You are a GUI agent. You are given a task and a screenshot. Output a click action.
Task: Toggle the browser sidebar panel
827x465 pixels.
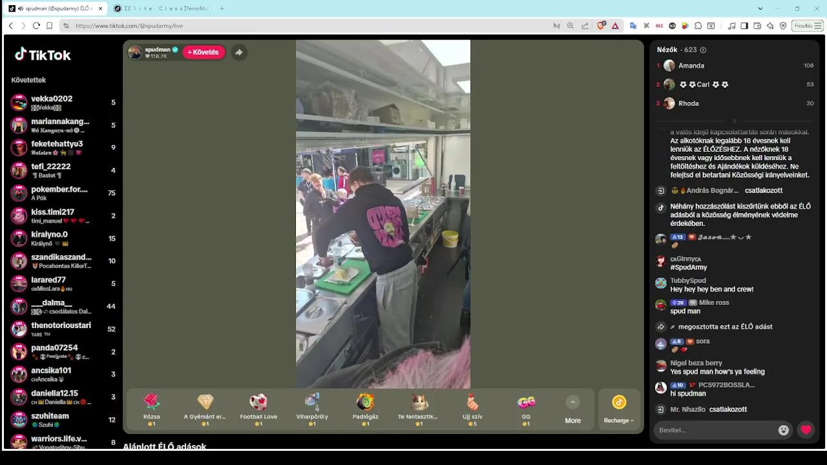(744, 26)
